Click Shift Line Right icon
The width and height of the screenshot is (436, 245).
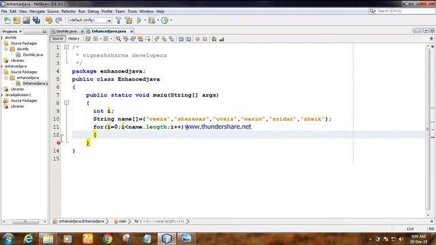tap(188, 39)
